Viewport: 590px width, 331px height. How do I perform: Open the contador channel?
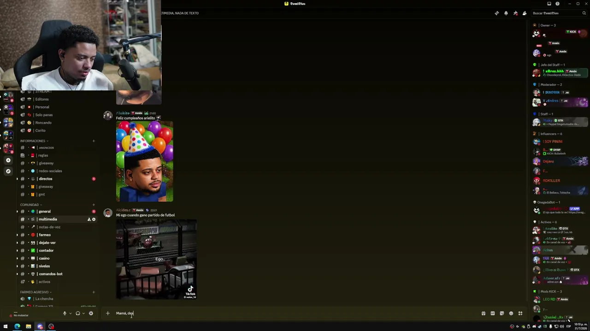57,251
